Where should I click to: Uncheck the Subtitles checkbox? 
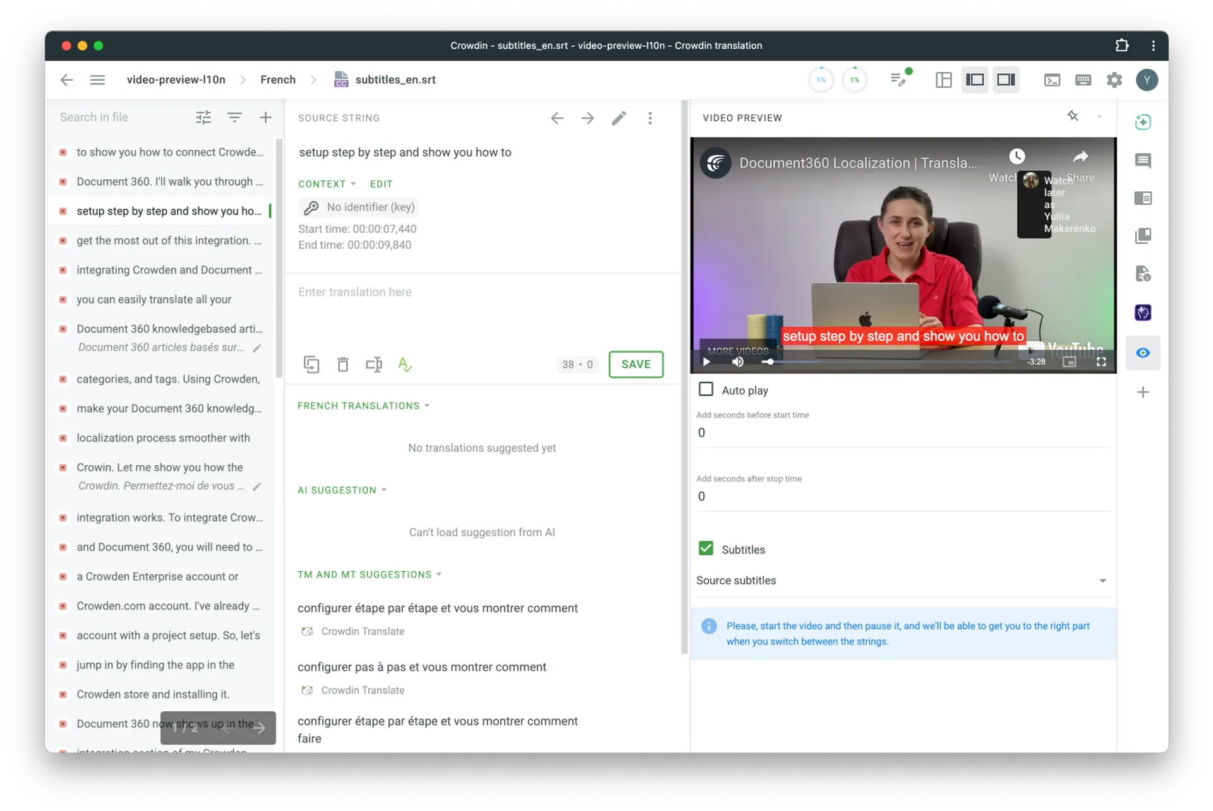[x=706, y=548]
